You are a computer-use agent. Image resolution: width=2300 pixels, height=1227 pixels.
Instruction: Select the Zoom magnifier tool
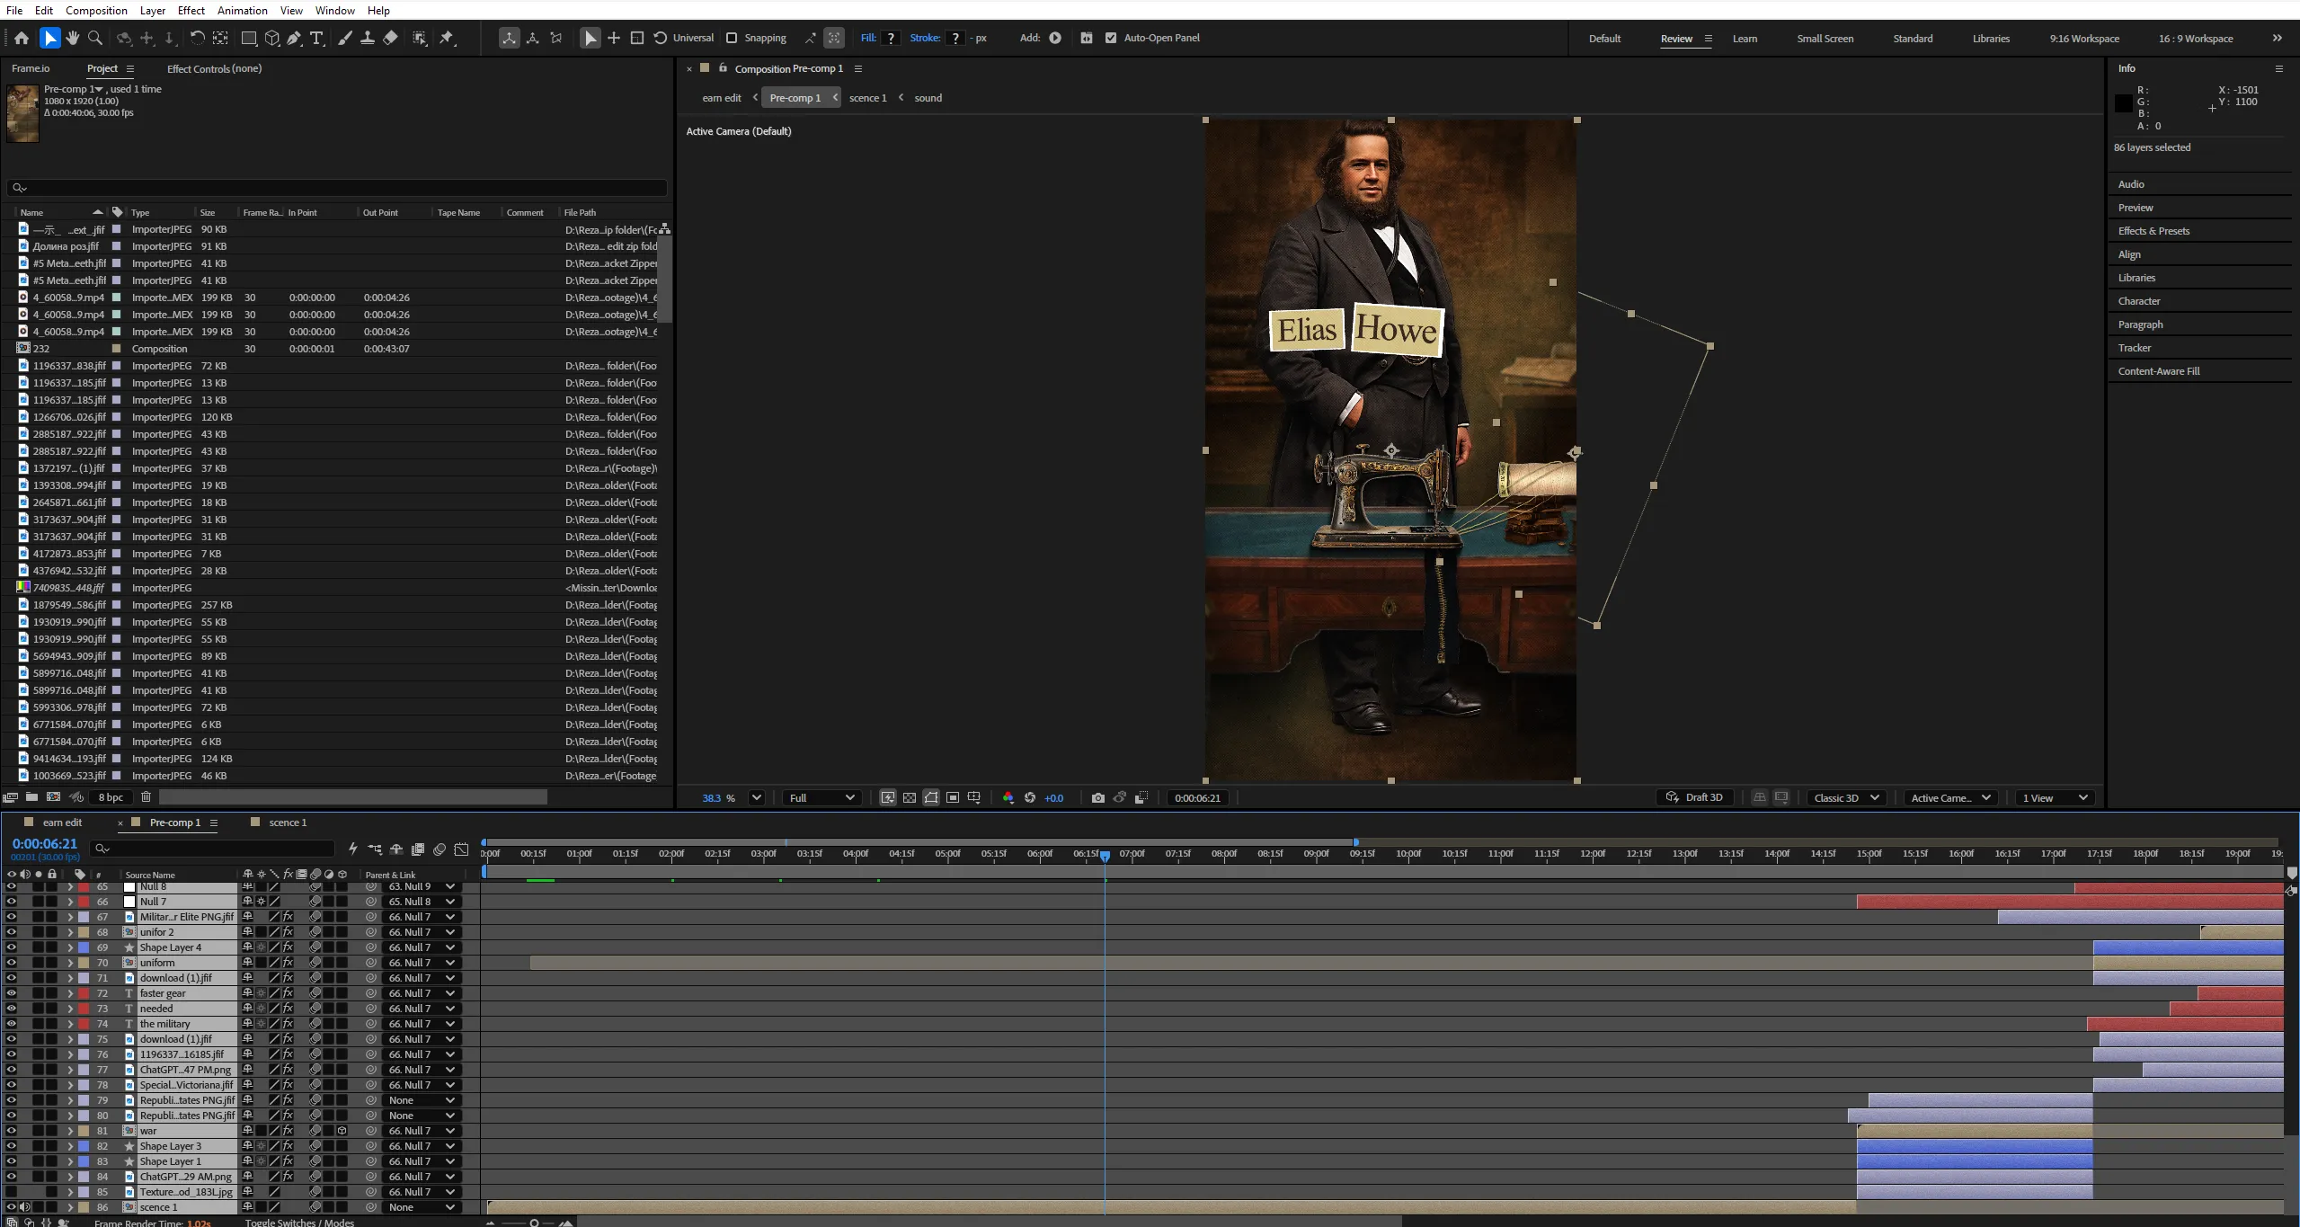[95, 38]
